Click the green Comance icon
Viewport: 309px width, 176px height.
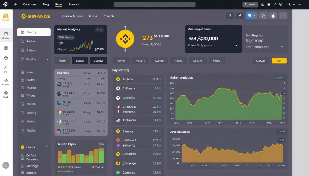tap(118, 173)
